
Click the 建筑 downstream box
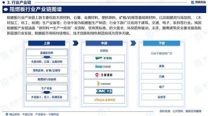point(162,66)
